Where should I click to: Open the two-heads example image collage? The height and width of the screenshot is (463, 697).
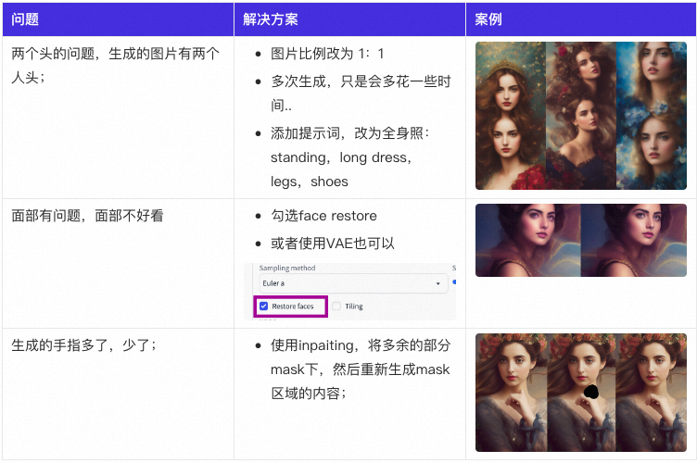(x=581, y=116)
